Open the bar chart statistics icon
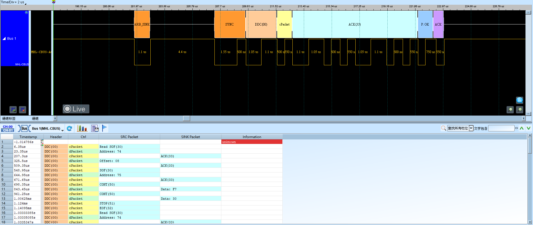This screenshot has height=225, width=533. [x=82, y=128]
